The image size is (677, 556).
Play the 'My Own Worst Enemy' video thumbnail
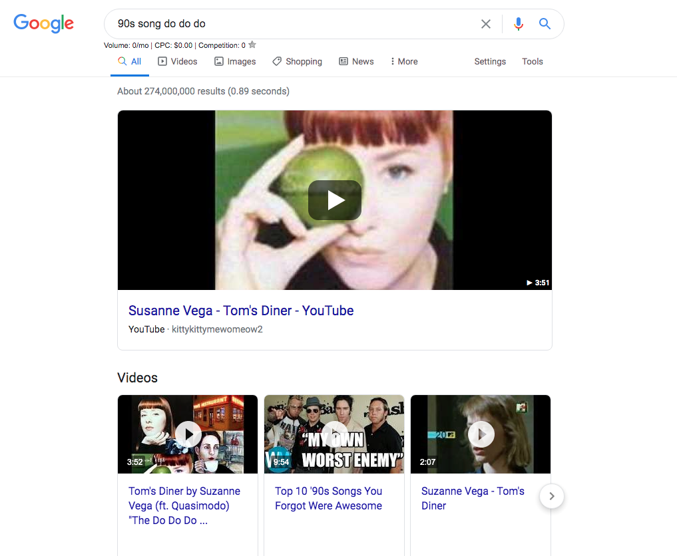334,434
